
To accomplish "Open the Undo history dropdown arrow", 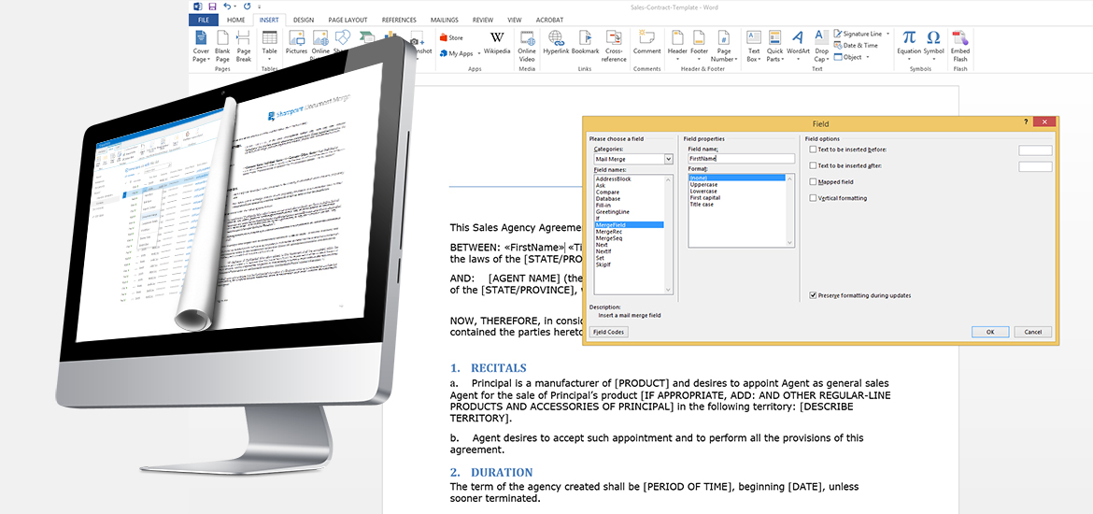I will pos(234,7).
